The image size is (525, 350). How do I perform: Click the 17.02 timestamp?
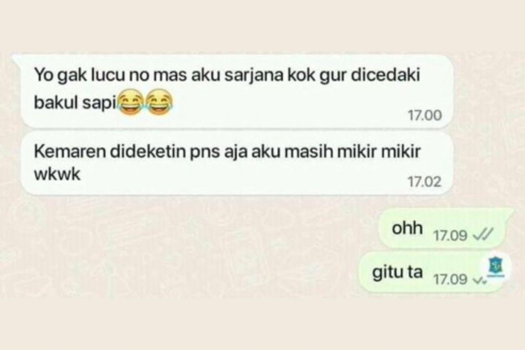pyautogui.click(x=425, y=182)
